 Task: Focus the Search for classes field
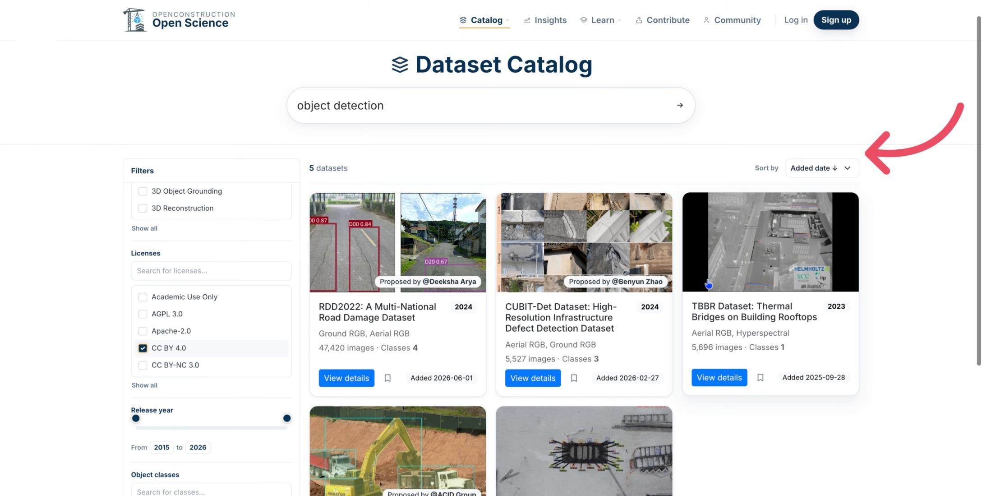pyautogui.click(x=211, y=491)
